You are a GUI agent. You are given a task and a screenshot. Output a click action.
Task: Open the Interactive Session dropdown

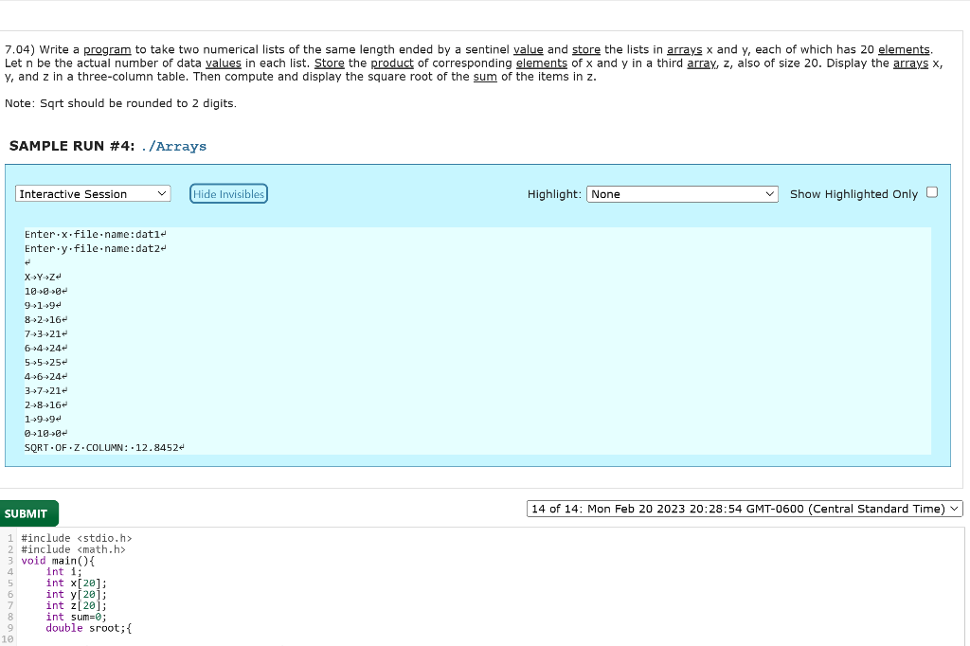tap(92, 193)
